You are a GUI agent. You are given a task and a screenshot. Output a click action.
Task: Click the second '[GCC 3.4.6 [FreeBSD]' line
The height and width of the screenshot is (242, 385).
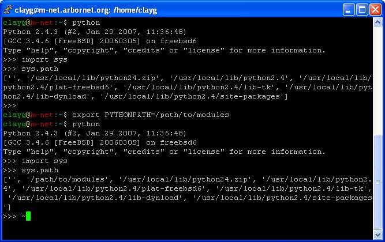(100, 142)
